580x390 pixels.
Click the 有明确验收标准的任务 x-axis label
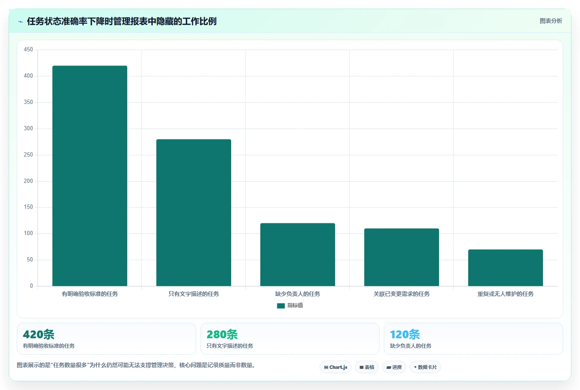pos(90,294)
